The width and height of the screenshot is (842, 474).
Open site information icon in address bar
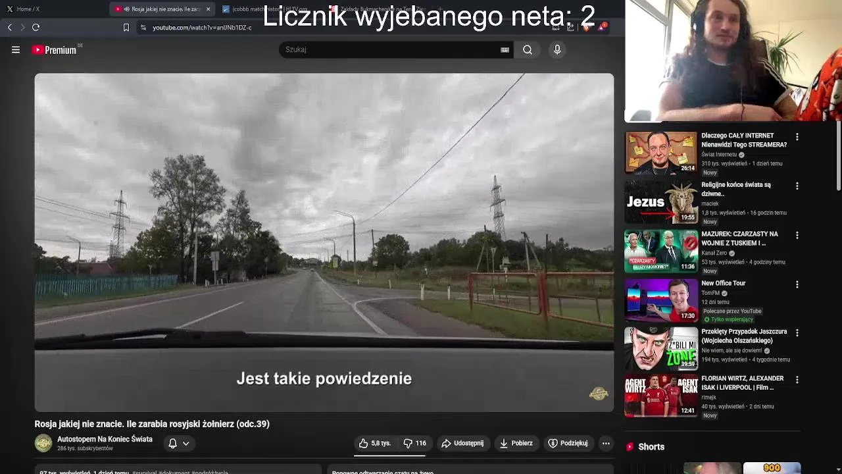click(x=143, y=27)
